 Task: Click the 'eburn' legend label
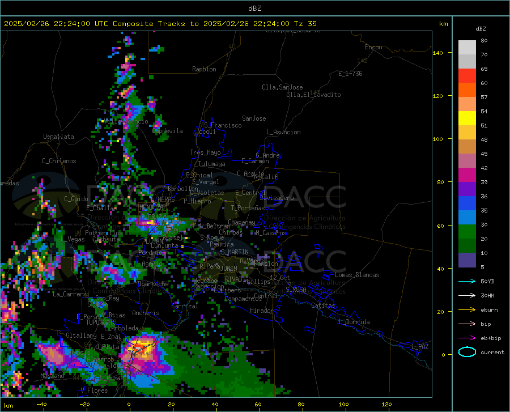click(x=489, y=310)
